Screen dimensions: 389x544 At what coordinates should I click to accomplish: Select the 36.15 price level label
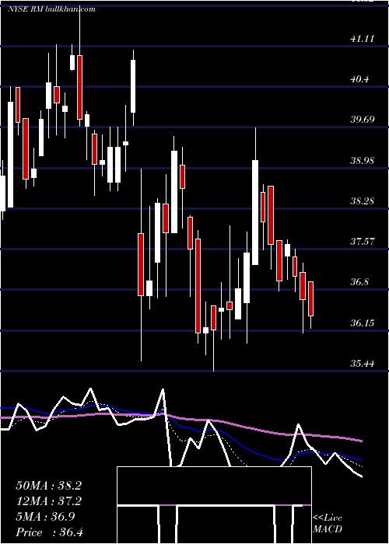pos(363,323)
